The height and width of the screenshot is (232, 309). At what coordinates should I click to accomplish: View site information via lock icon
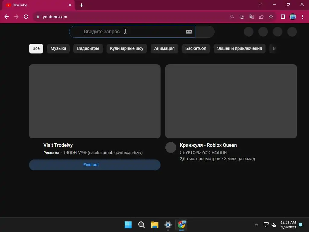click(x=38, y=17)
